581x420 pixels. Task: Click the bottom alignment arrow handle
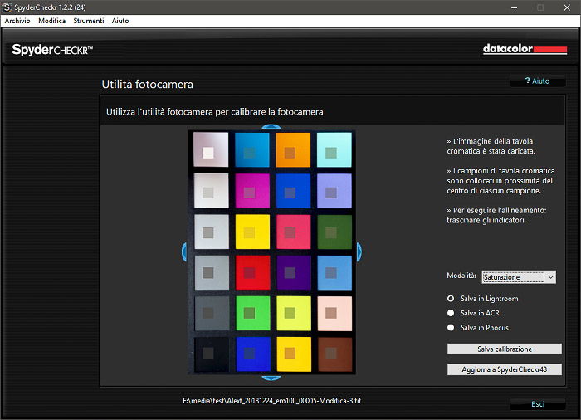271,378
